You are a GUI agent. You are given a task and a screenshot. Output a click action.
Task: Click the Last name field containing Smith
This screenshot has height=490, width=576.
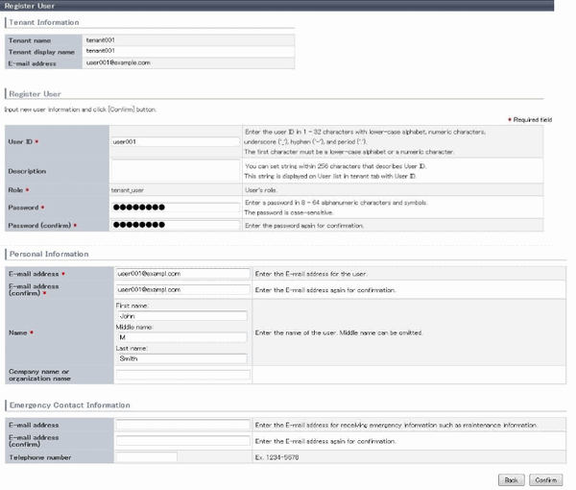(x=181, y=359)
